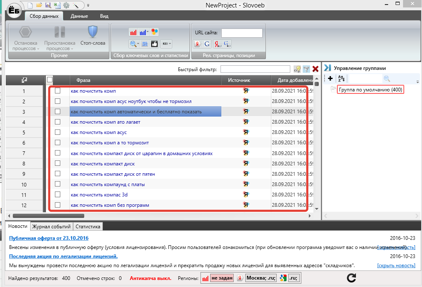Screen dimensions: 422x287
Task: Click the magic wand icon in top toolbar
Action: point(76,5)
